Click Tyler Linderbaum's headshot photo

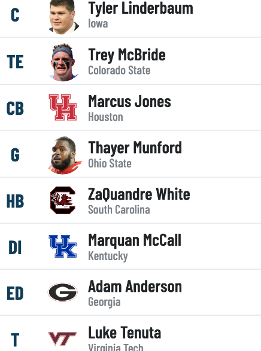[63, 17]
